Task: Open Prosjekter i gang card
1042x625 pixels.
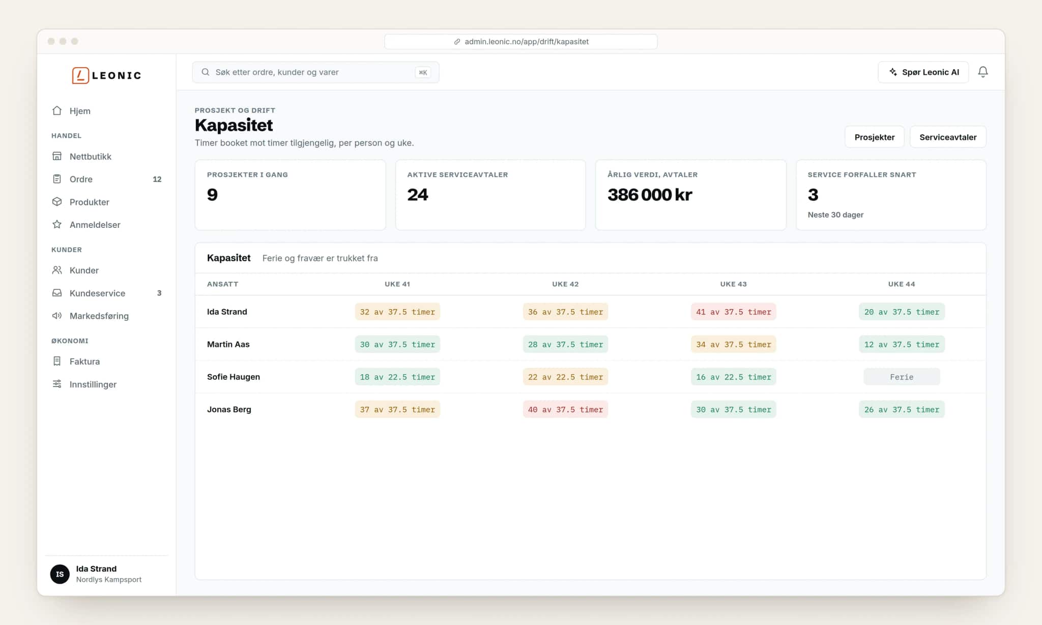Action: 290,195
